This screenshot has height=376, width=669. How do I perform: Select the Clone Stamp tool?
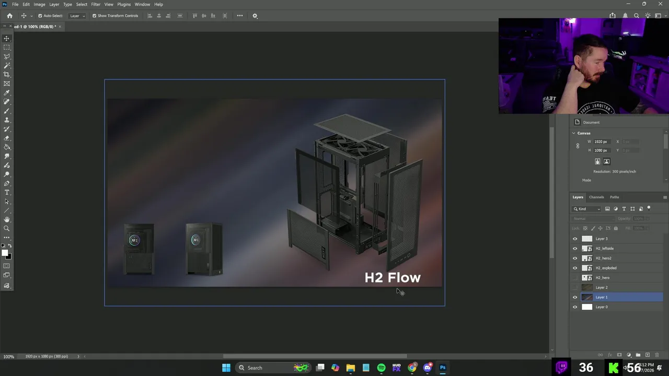click(x=7, y=120)
